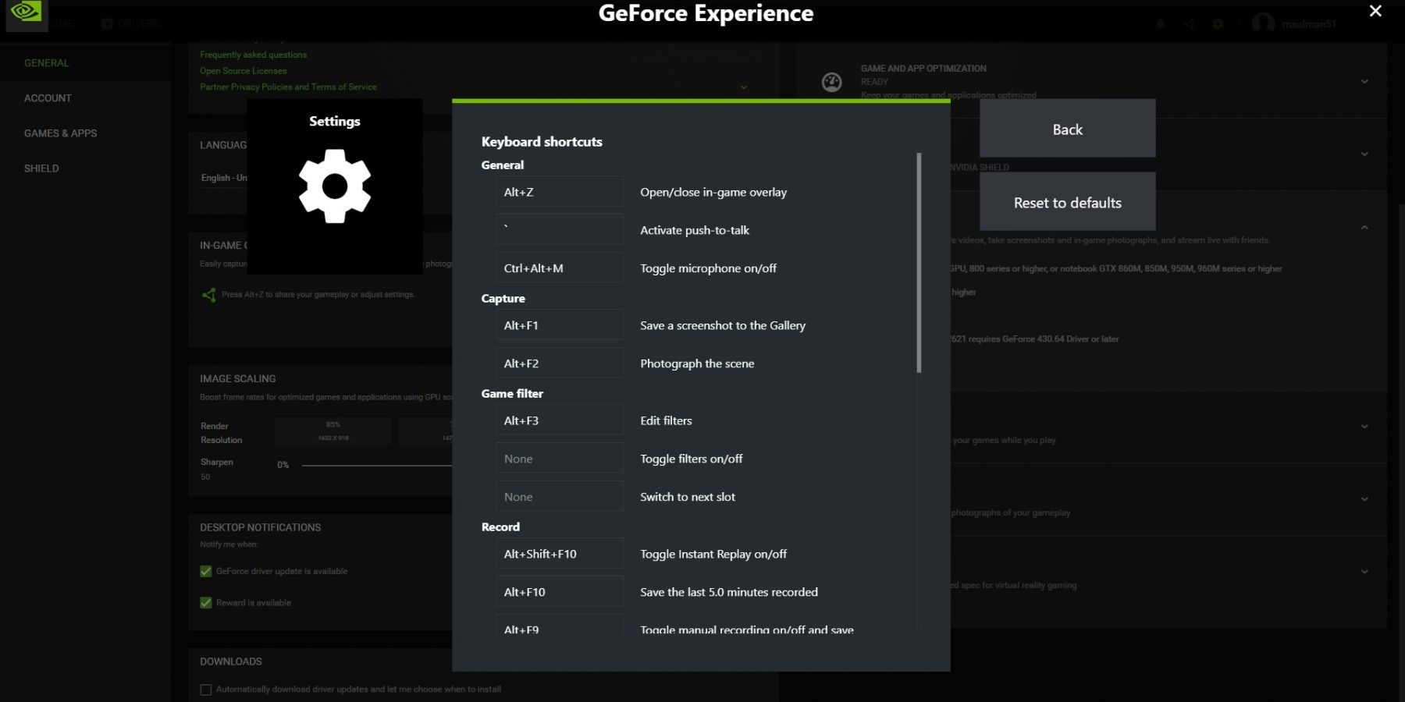The height and width of the screenshot is (702, 1405).
Task: Expand the NVIDIA SHIELD section chevron
Action: tap(1364, 154)
